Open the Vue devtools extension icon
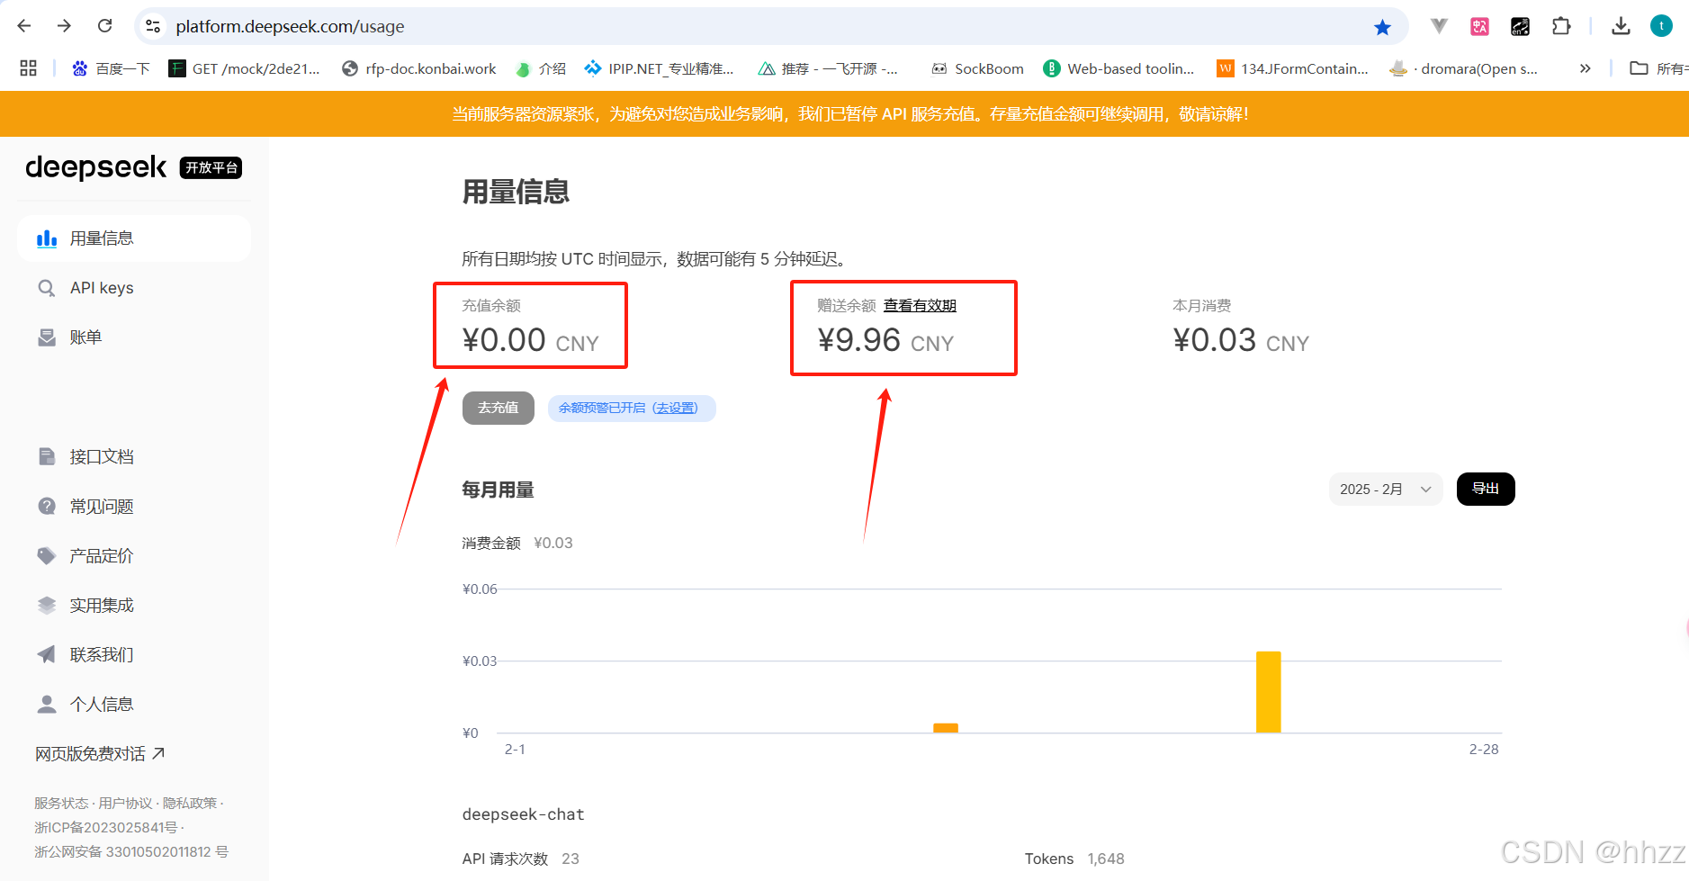Viewport: 1689px width, 881px height. 1439,26
